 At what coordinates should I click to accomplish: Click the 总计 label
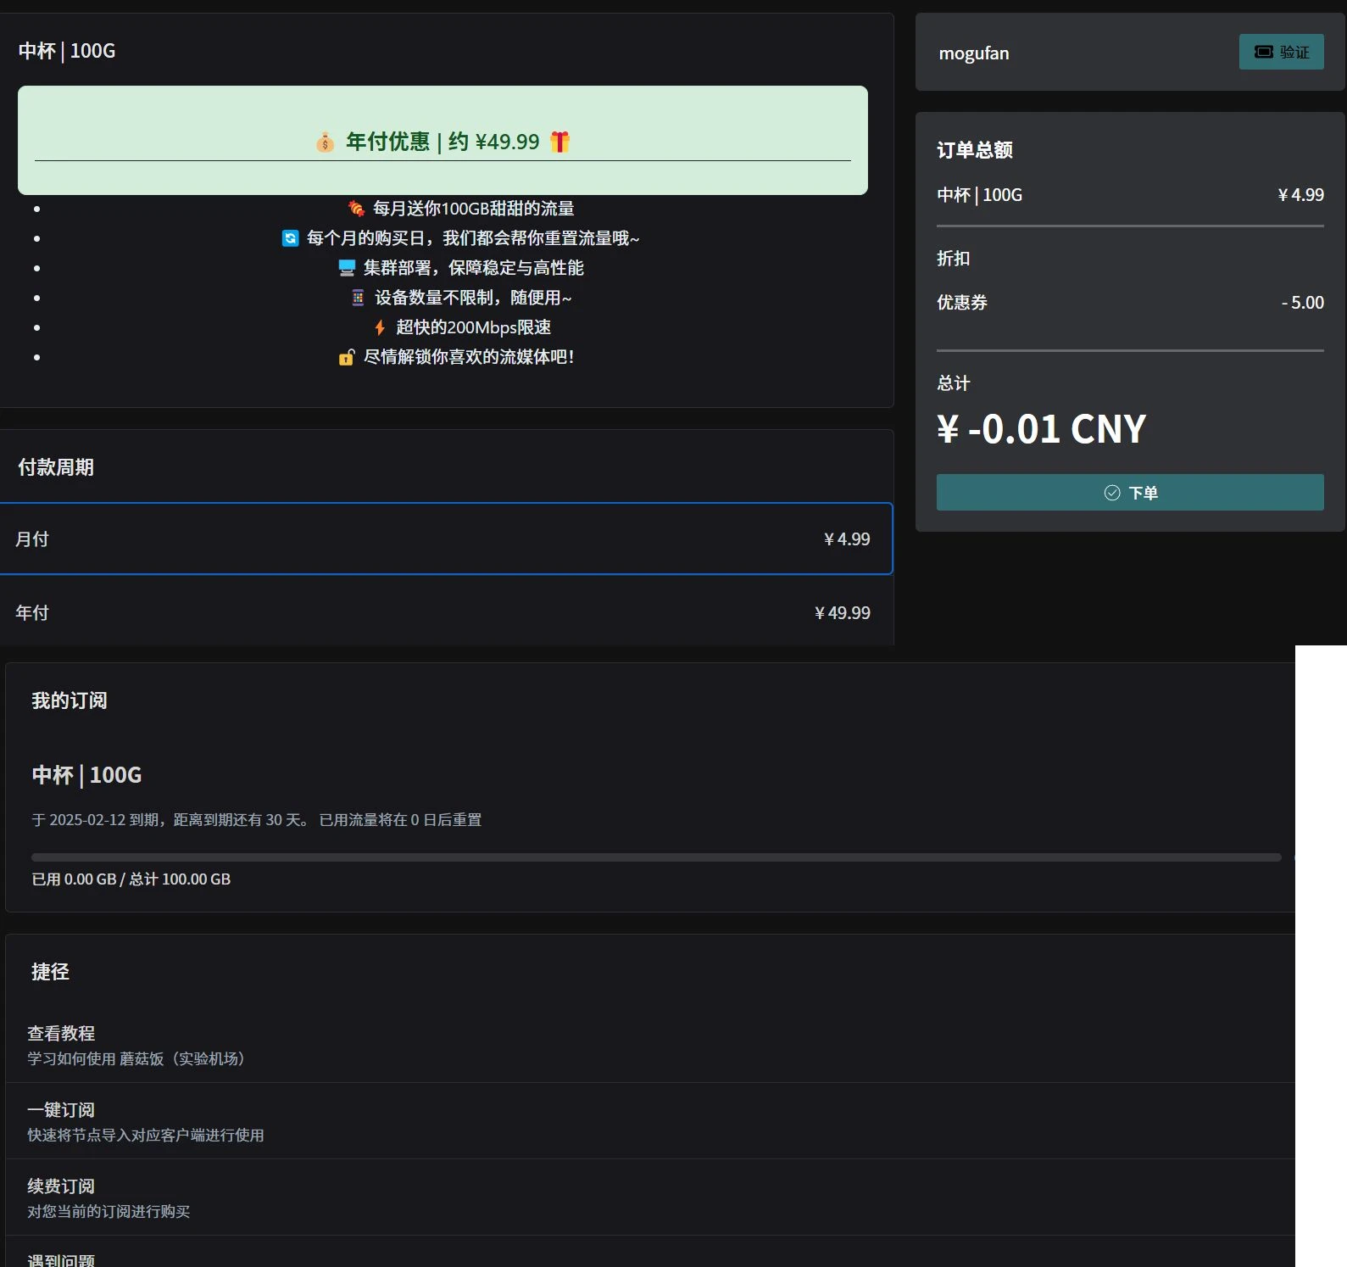(954, 383)
